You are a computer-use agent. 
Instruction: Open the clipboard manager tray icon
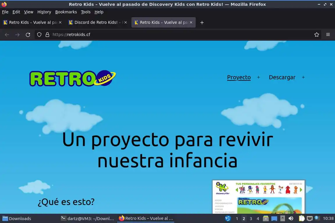click(x=302, y=218)
